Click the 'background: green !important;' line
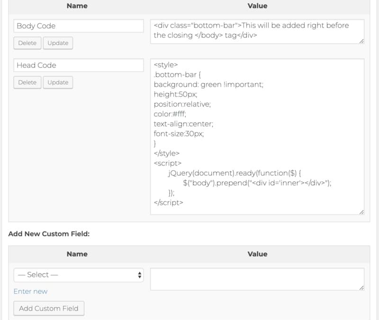 pyautogui.click(x=208, y=84)
